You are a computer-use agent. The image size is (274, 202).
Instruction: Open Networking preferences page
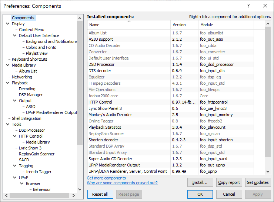click(x=22, y=77)
